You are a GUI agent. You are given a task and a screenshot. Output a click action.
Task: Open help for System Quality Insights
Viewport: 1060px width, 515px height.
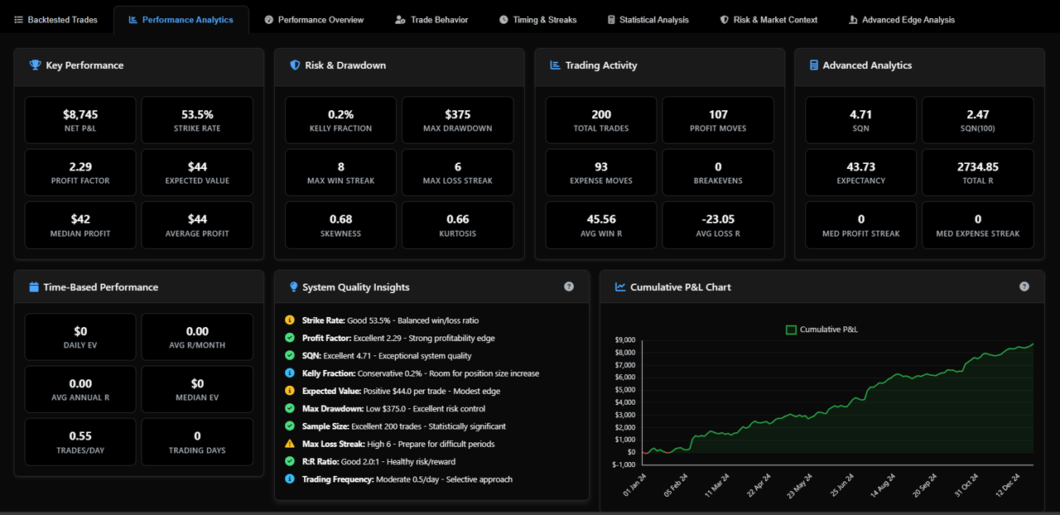coord(569,286)
